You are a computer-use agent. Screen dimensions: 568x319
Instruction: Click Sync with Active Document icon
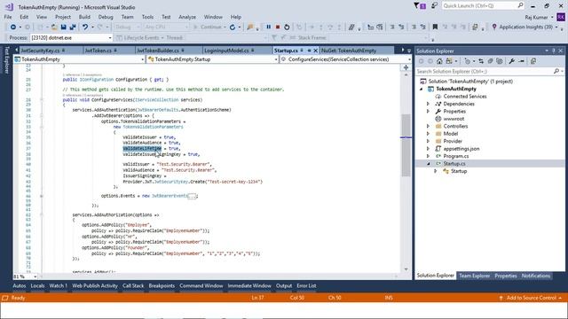coord(481,61)
